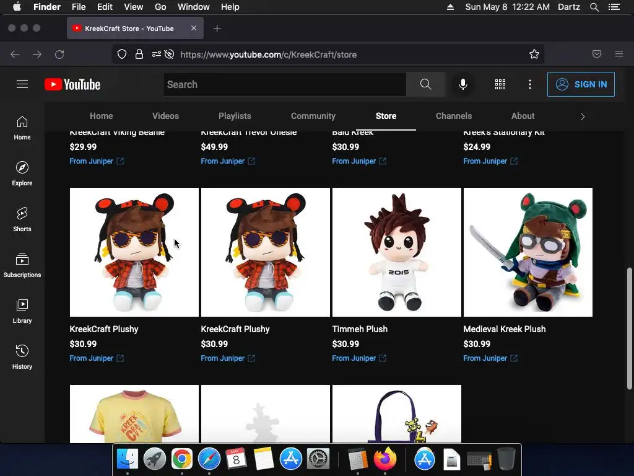Open the Medieval Kreek Plush image
The width and height of the screenshot is (634, 476).
(x=528, y=252)
